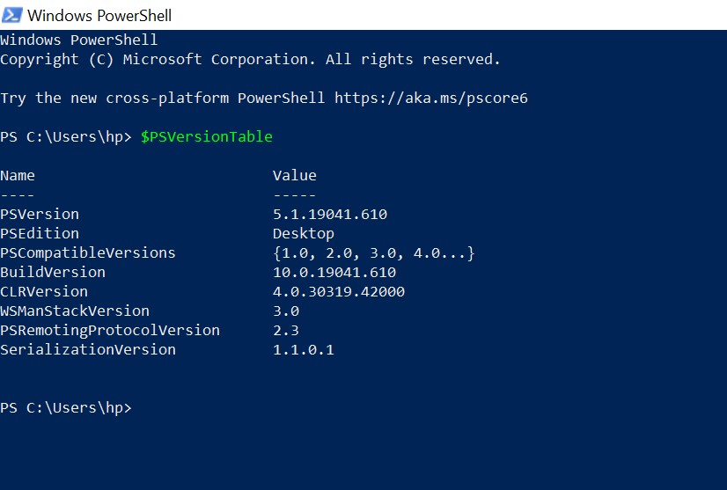Click the PSRemotingProtocolVersion property name
Viewport: 727px width, 490px height.
coord(110,331)
